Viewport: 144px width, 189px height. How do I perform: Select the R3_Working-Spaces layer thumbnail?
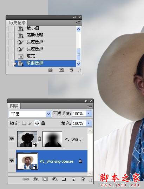click(27, 161)
